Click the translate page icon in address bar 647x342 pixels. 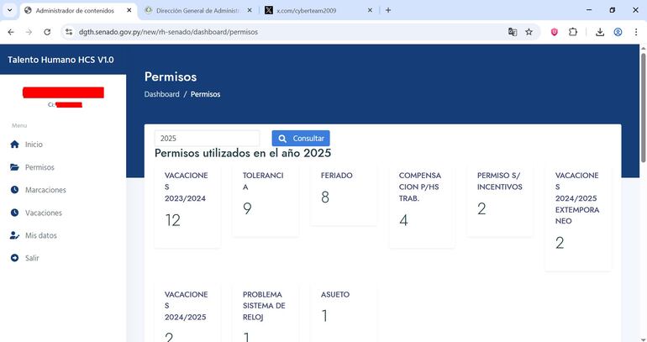pos(513,32)
